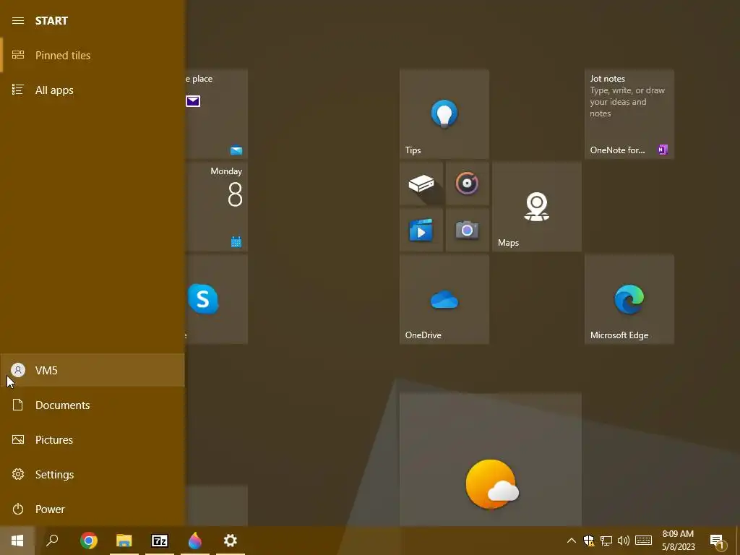The image size is (740, 555).
Task: Open the Weather tile with sun icon
Action: [x=491, y=460]
